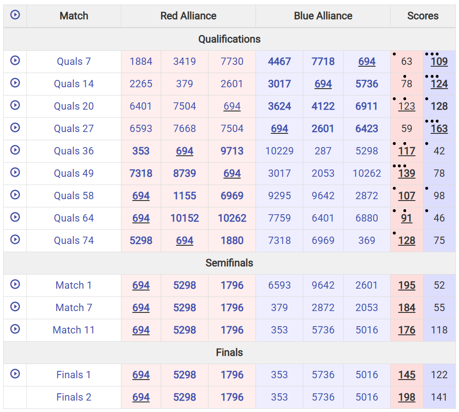
Task: Open the Quals 14 match link
Action: [x=74, y=84]
